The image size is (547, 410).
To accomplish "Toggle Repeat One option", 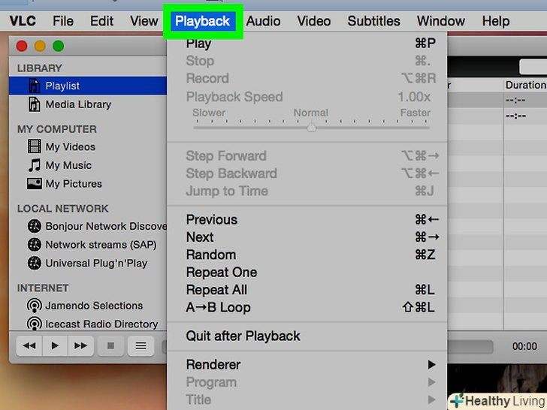I will click(307, 273).
